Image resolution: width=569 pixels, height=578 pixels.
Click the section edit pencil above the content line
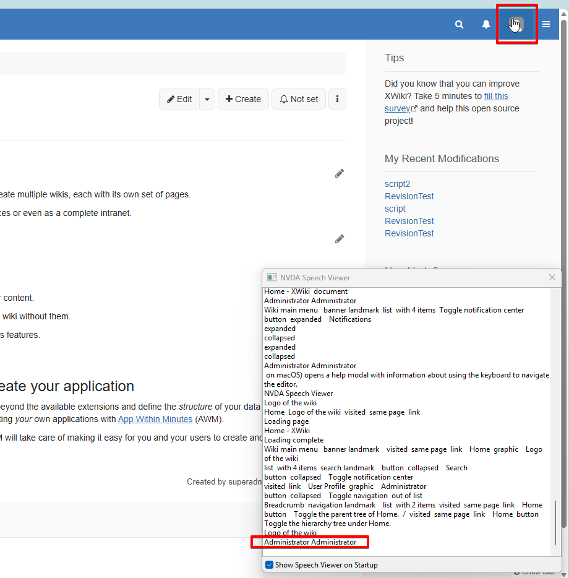(339, 239)
